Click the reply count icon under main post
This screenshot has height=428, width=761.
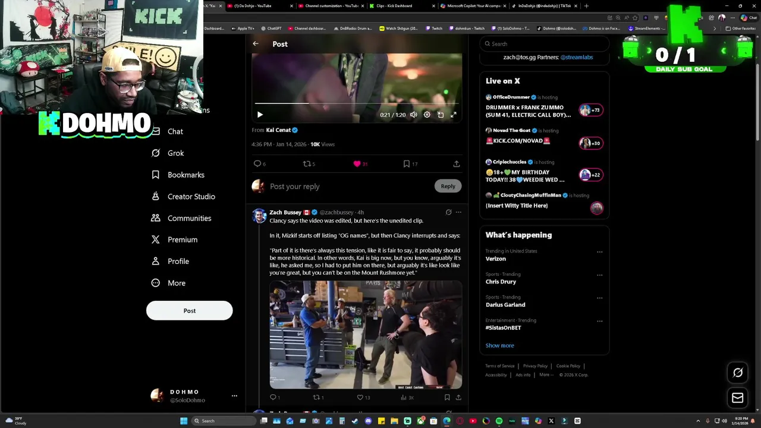point(257,163)
